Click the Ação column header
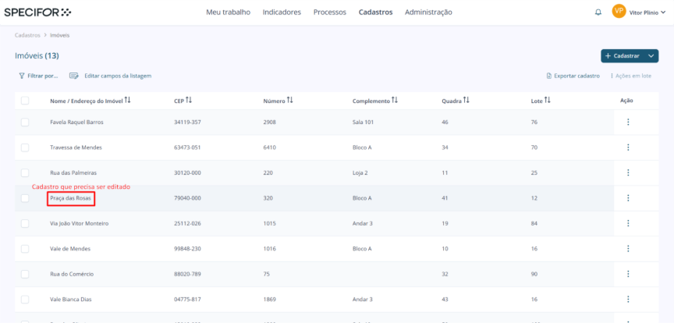The image size is (674, 323). click(x=626, y=101)
